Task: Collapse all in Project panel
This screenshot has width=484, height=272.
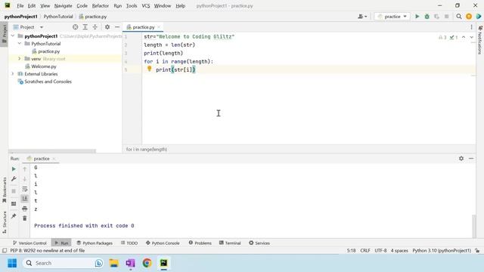Action: 95,27
